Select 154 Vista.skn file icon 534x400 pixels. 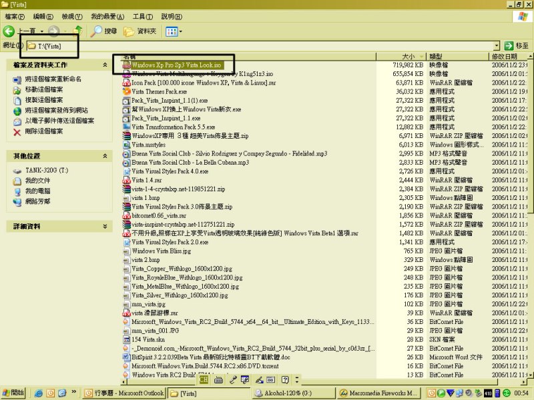(127, 339)
